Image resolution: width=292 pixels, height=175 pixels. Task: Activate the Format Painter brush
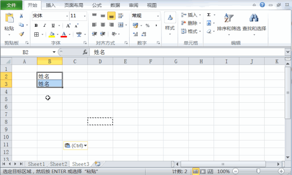[x=21, y=34]
